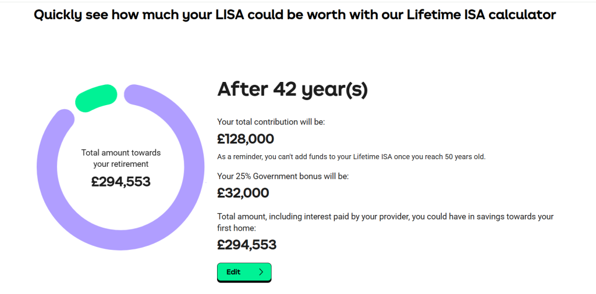Click "Your total contribution will be:" label

tap(271, 122)
